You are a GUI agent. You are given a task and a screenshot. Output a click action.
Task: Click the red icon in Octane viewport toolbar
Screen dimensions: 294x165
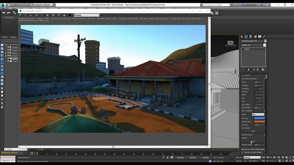click(x=53, y=15)
